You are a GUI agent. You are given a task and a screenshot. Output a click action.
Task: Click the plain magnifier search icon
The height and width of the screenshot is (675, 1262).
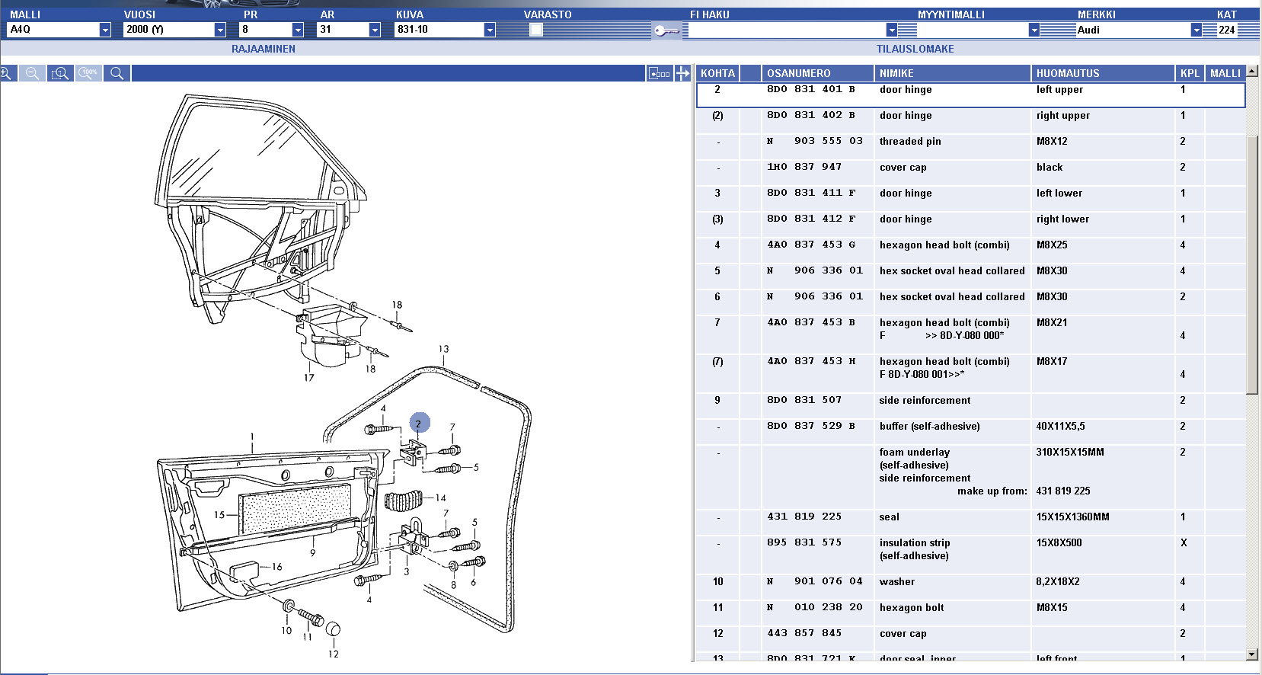[117, 73]
